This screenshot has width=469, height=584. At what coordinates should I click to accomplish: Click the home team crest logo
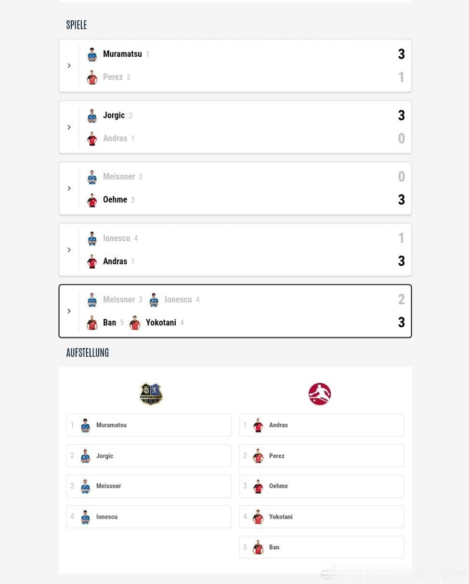tap(151, 394)
